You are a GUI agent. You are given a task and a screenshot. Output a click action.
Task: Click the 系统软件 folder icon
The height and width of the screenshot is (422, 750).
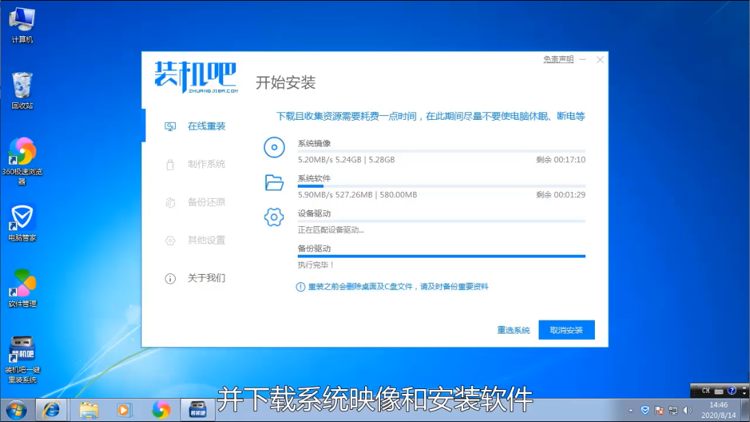[x=274, y=182]
